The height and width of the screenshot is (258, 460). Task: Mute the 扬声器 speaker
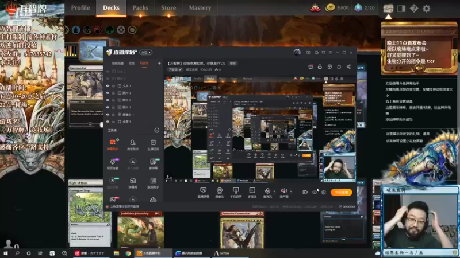[x=283, y=193]
